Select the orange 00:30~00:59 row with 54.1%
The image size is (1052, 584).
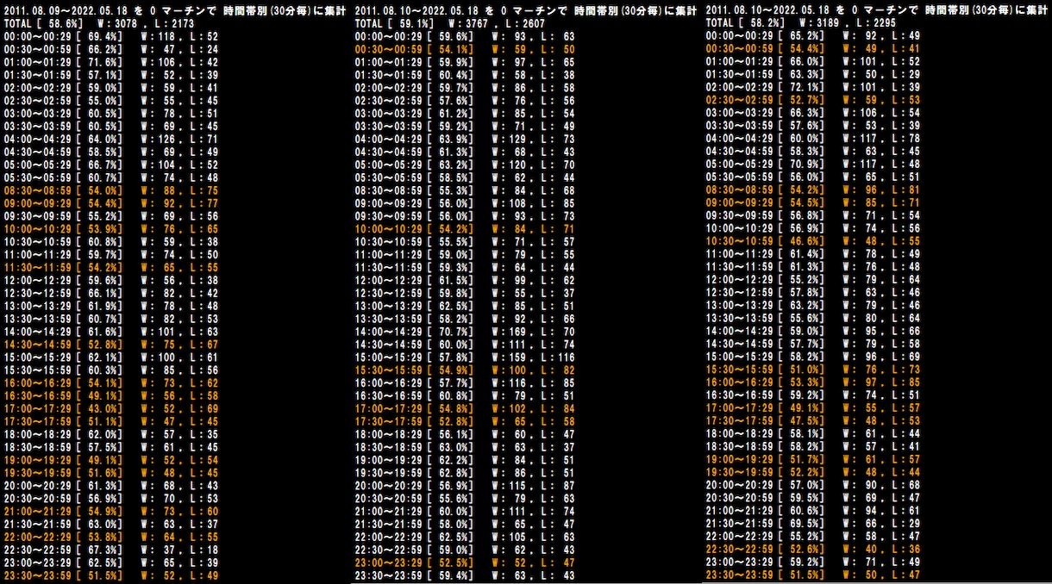pyautogui.click(x=466, y=49)
